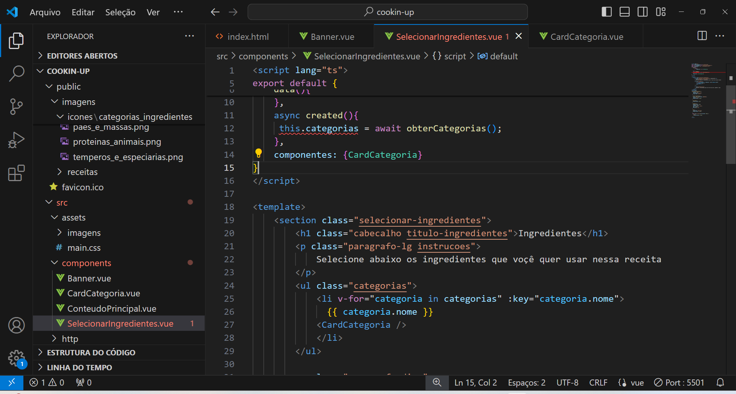Image resolution: width=736 pixels, height=394 pixels.
Task: Open editor More Actions ellipsis
Action: (x=720, y=36)
